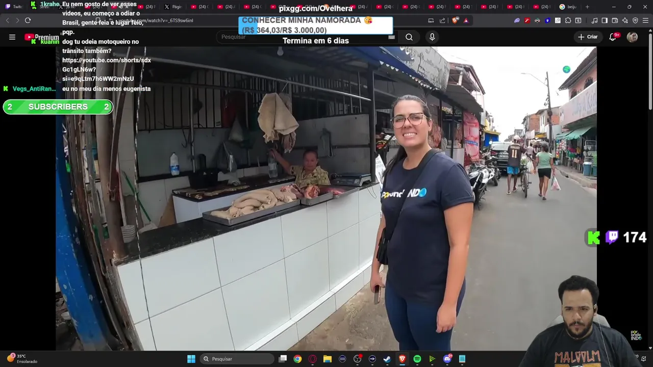Screen dimensions: 653x367
Task: Open Opera browser from the taskbar
Action: [313, 359]
